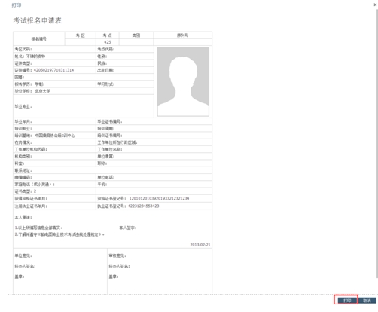Viewport: 378px width, 312px height.
Task: Click the 工作单位机构代码 label
Action: 31,149
